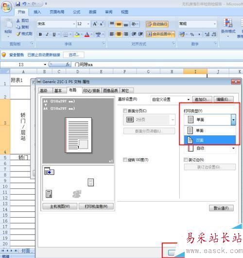The image size is (243, 258).
Task: Increase decimal places
Action: (207, 35)
